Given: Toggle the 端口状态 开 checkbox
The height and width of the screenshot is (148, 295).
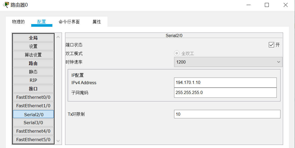Looking at the screenshot, I should coord(271,45).
